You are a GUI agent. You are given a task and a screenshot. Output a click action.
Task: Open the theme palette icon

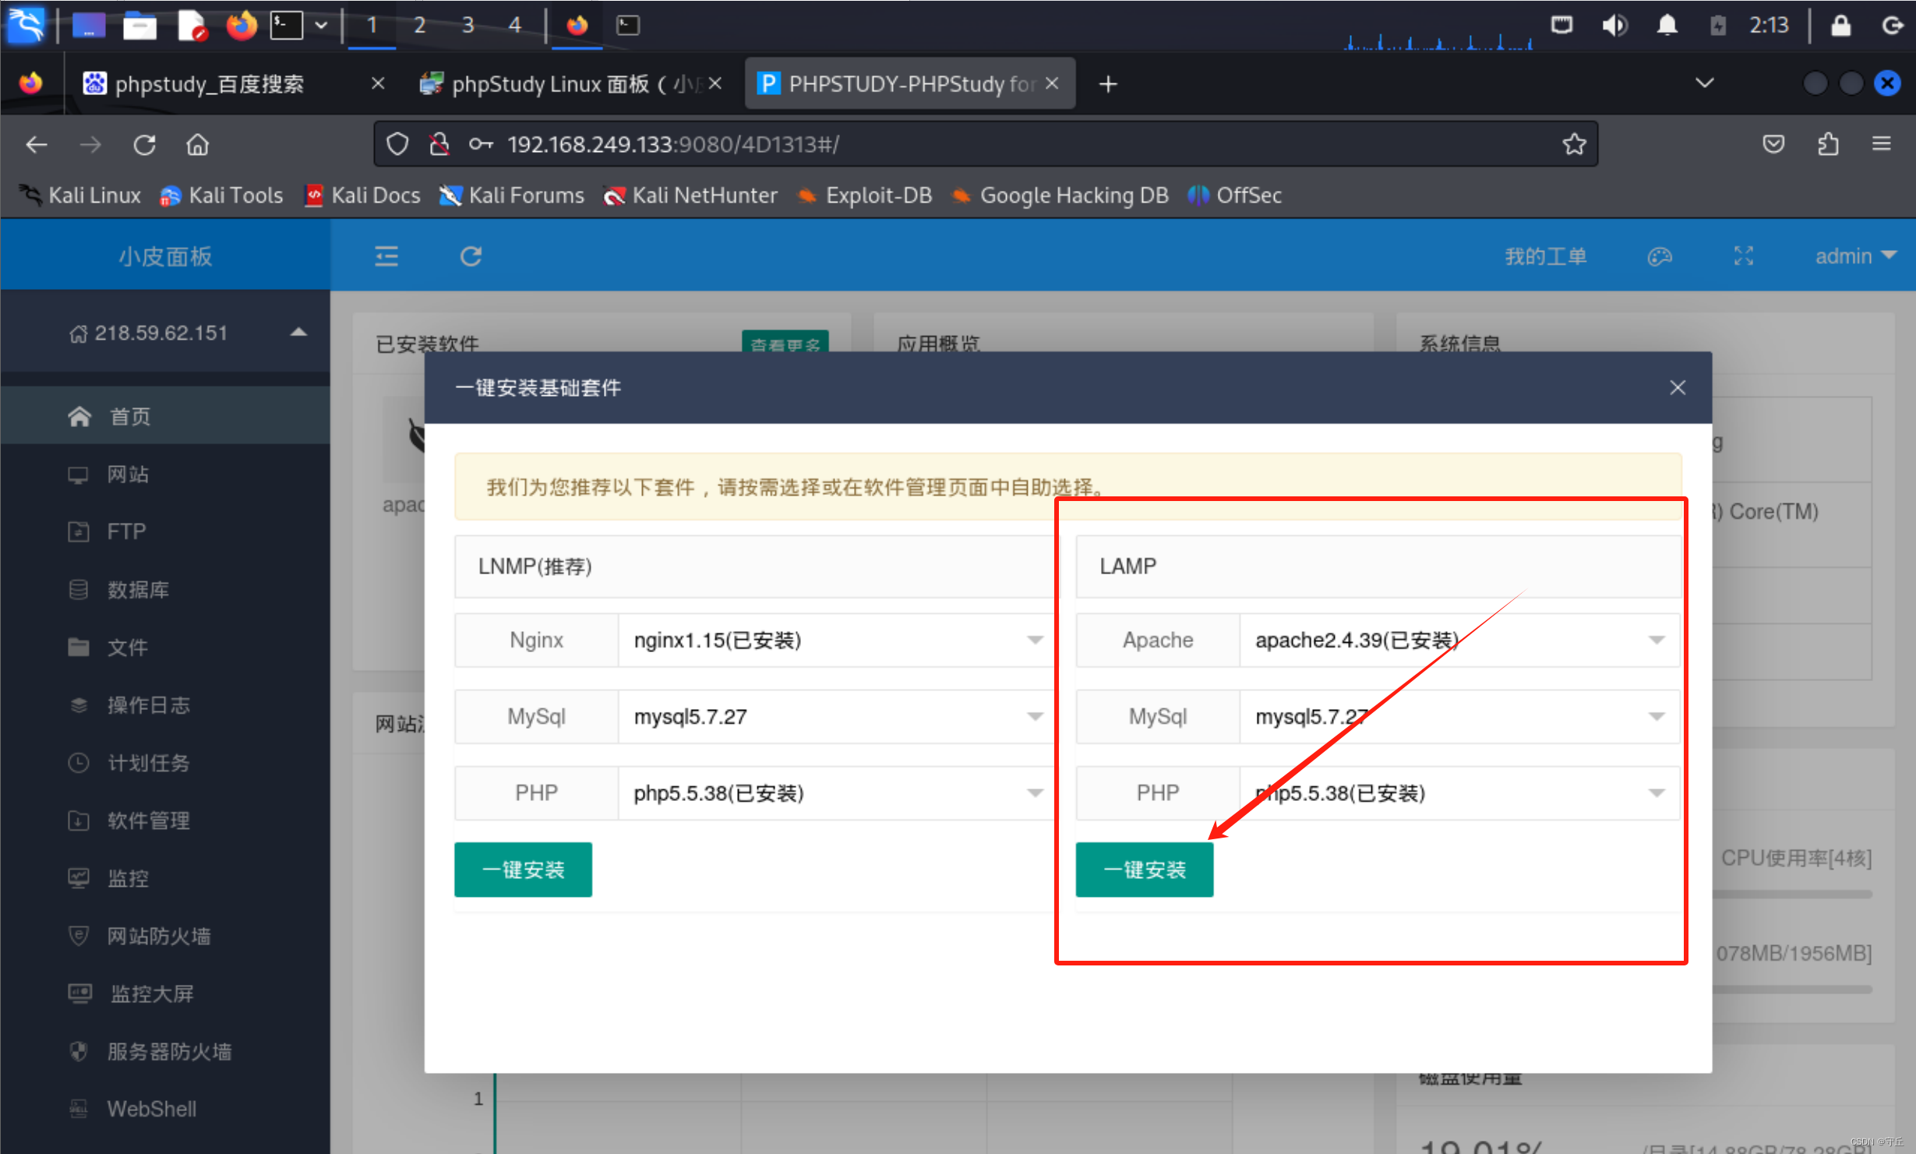click(x=1659, y=256)
